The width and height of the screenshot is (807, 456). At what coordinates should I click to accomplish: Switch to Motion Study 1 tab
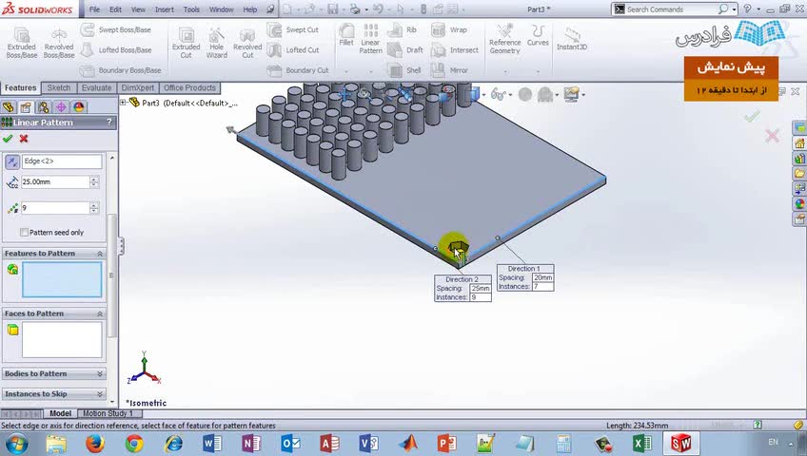click(108, 413)
